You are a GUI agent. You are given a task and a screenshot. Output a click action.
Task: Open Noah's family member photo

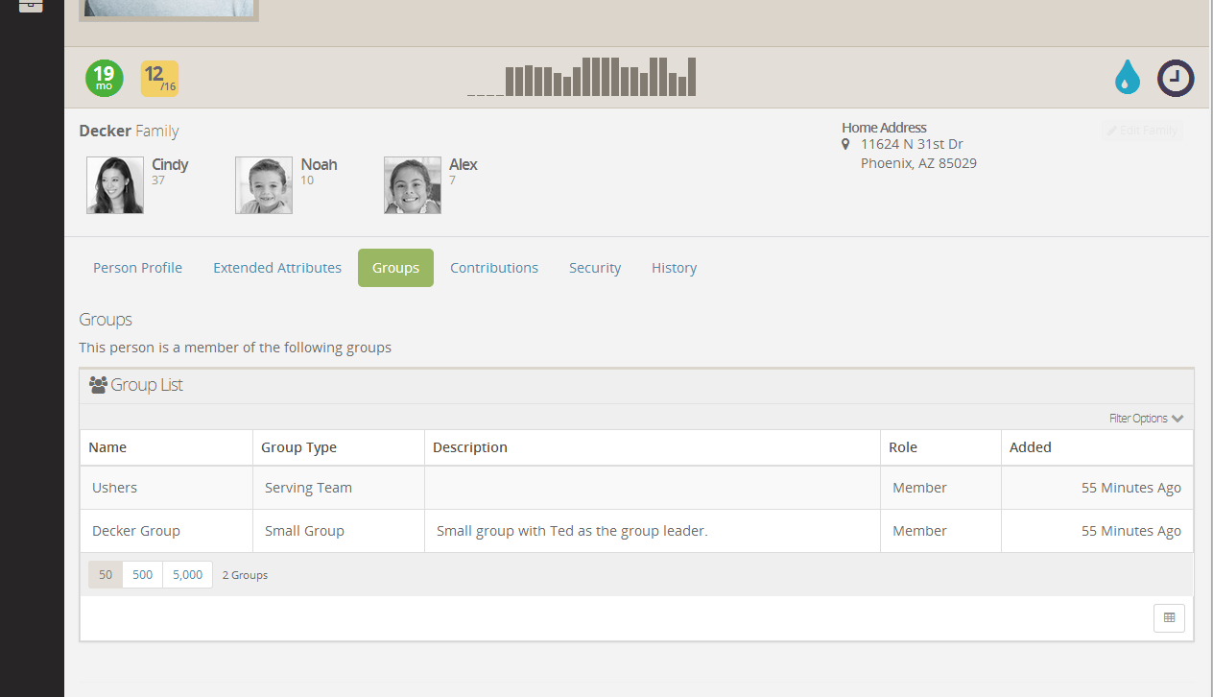pyautogui.click(x=264, y=185)
